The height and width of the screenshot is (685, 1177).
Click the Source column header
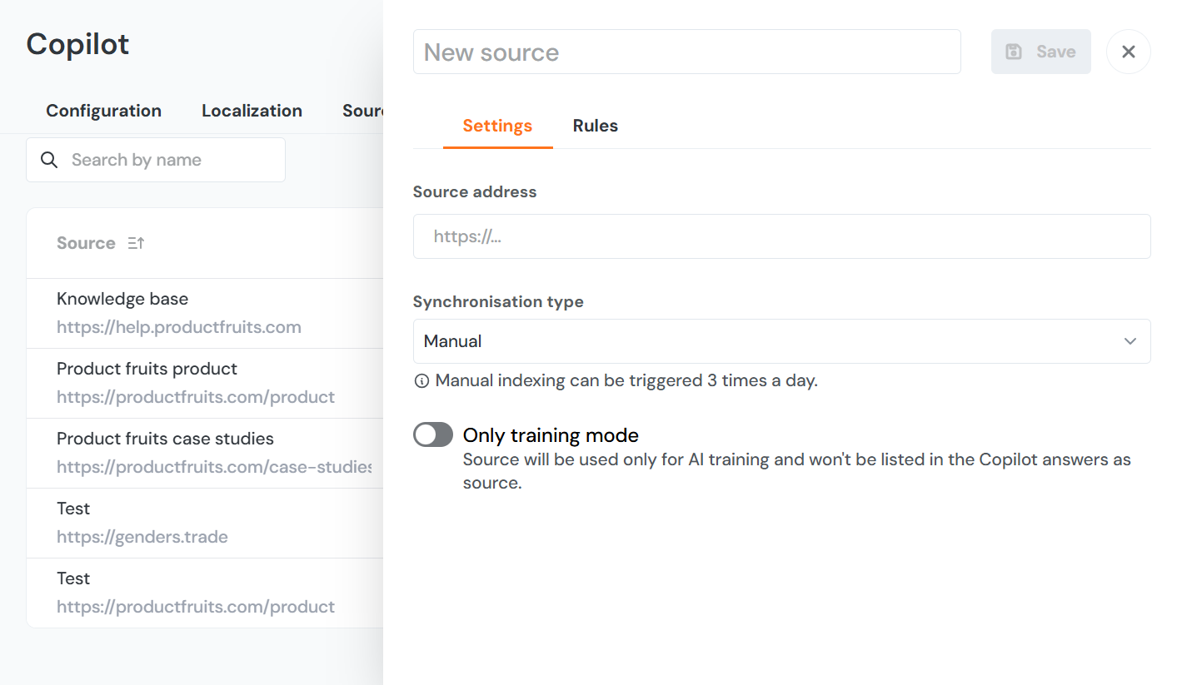point(86,243)
